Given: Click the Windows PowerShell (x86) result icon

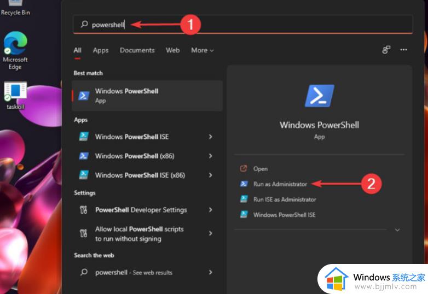Looking at the screenshot, I should [84, 156].
